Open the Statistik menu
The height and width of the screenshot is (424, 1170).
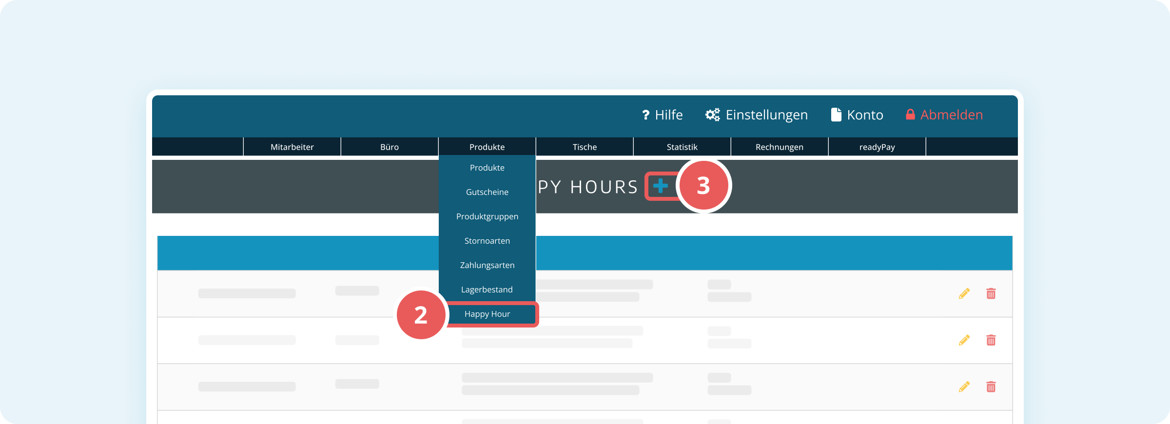(682, 147)
